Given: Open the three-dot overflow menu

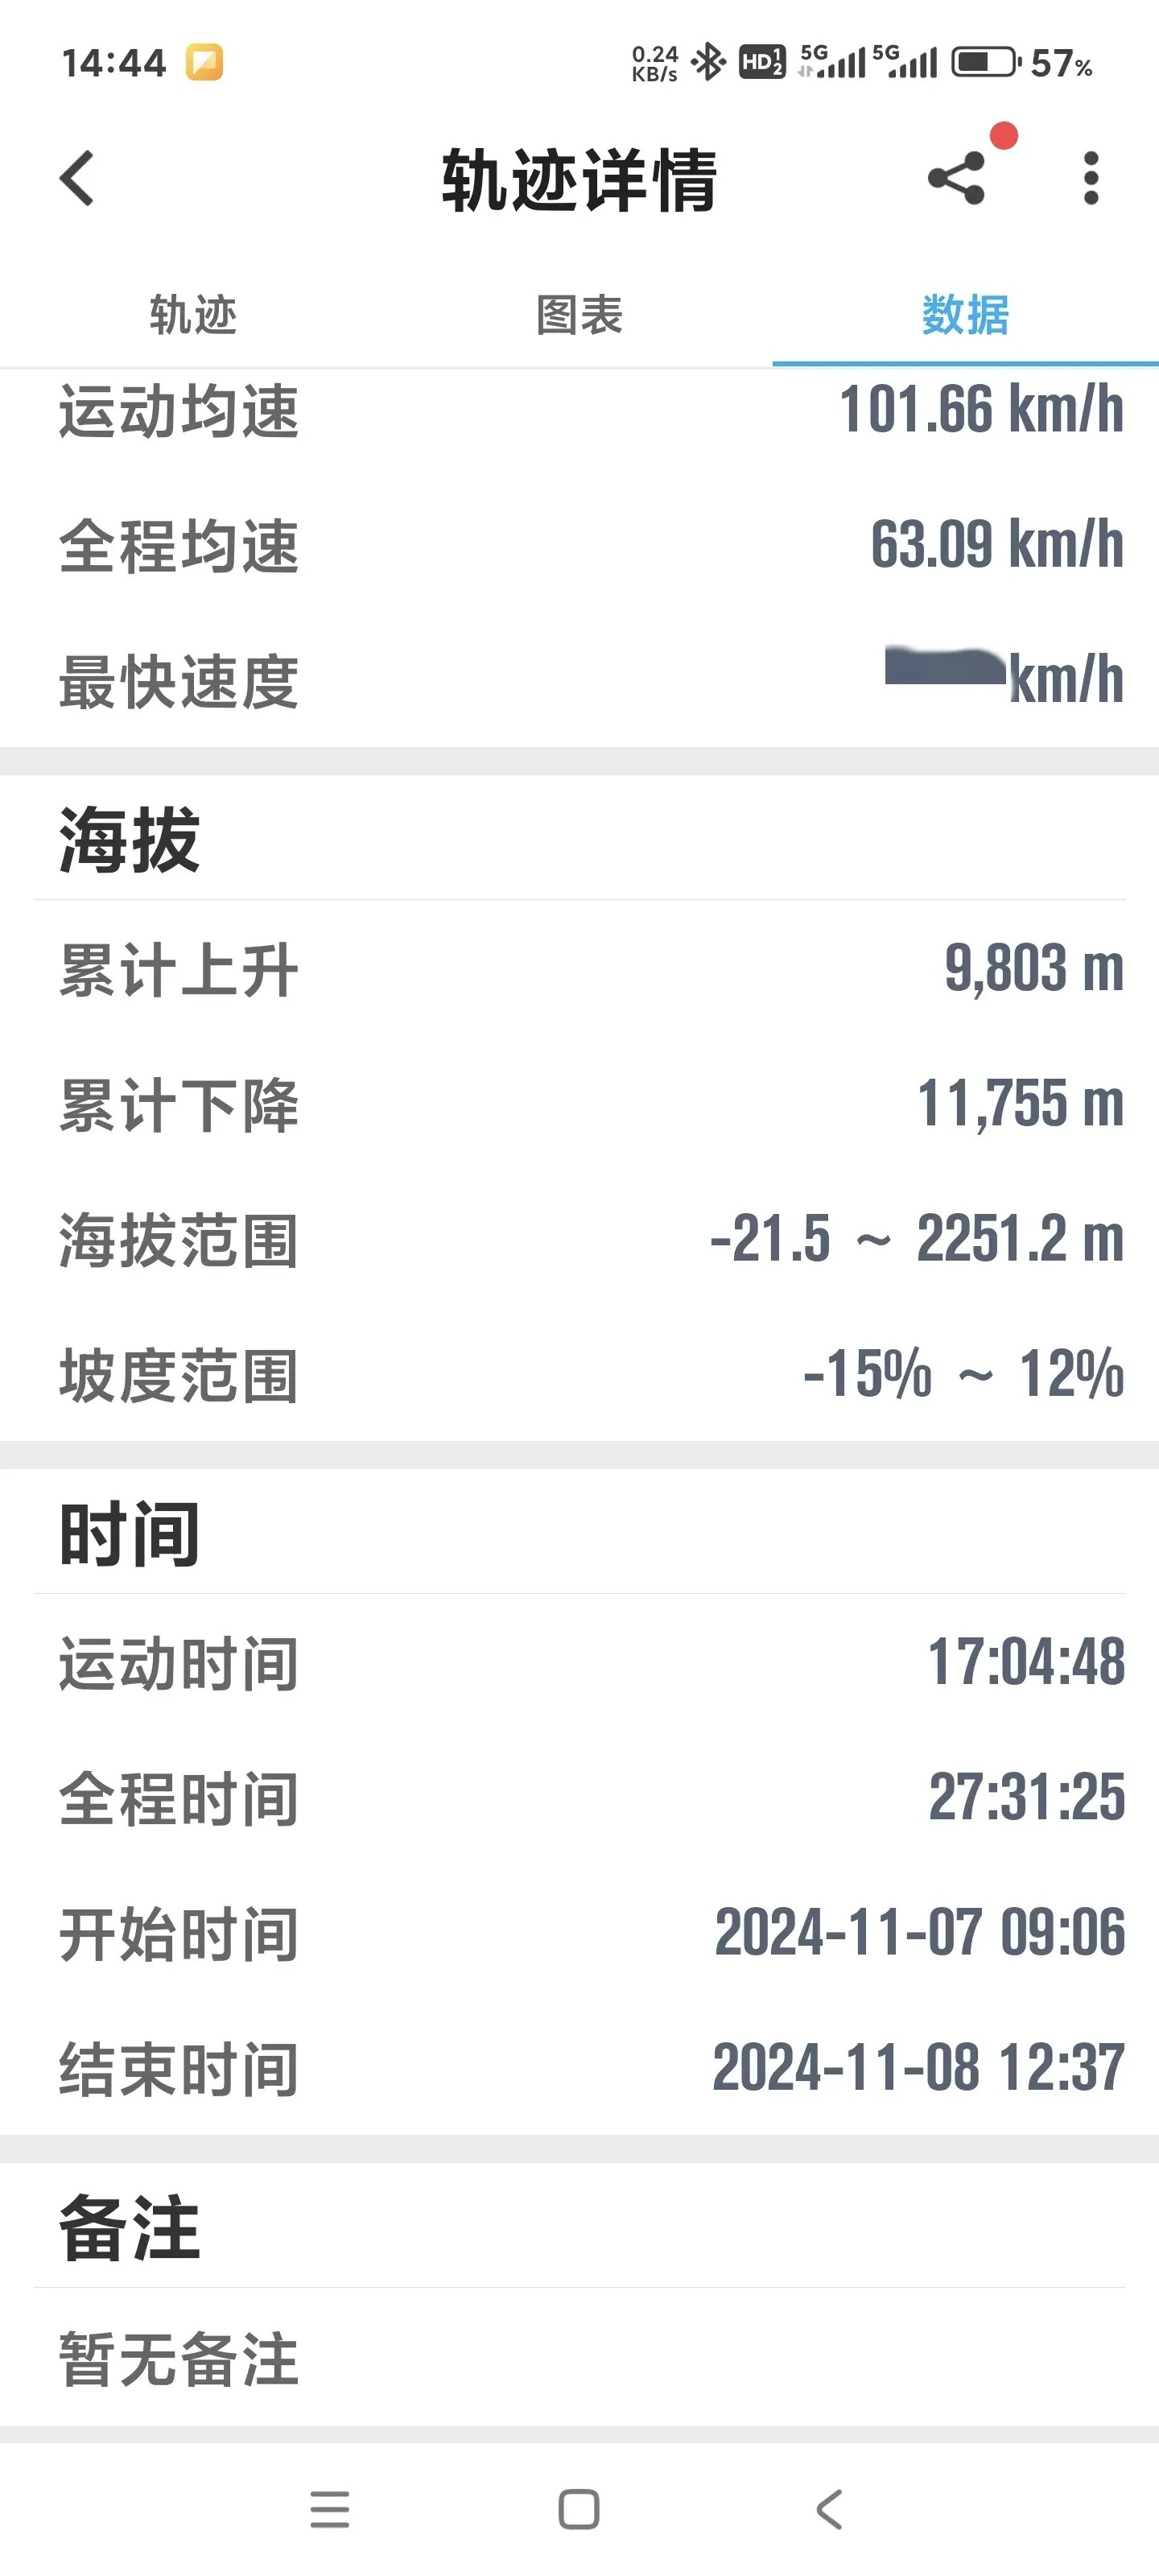Looking at the screenshot, I should point(1091,179).
